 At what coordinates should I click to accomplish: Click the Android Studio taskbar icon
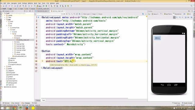[20, 108]
